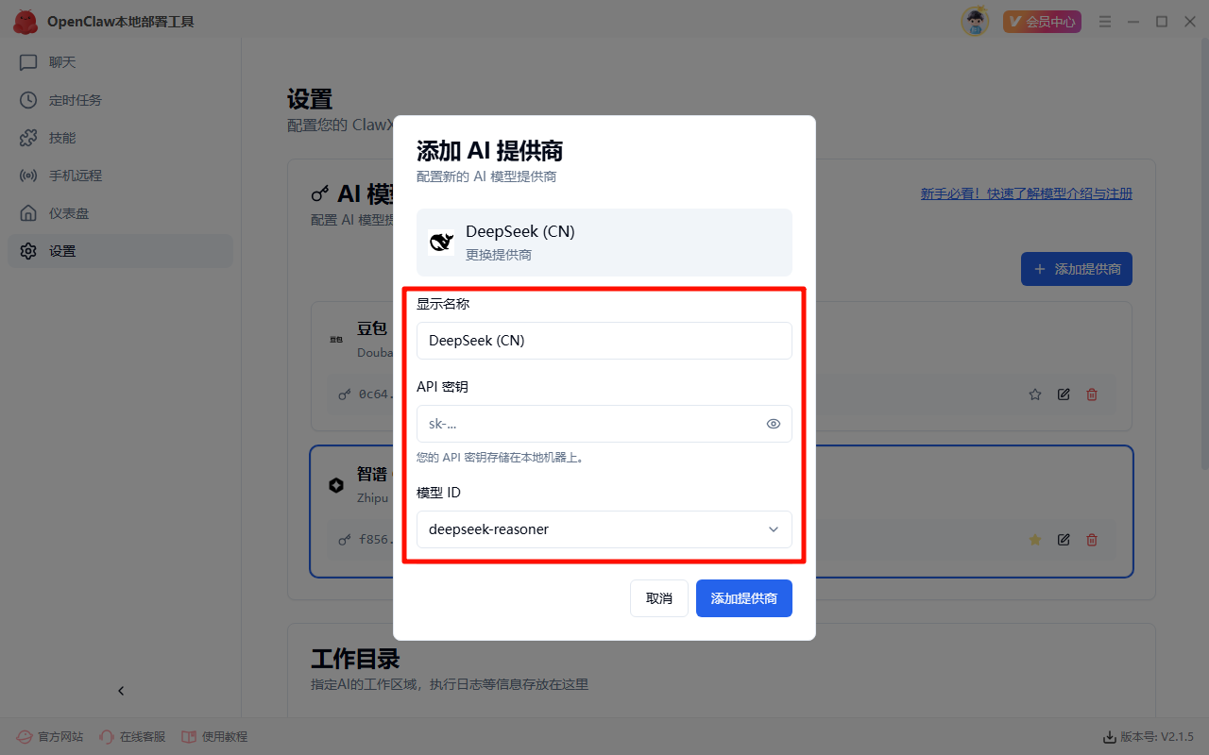Open the 仪表盘 home icon
Image resolution: width=1209 pixels, height=755 pixels.
pyautogui.click(x=29, y=213)
